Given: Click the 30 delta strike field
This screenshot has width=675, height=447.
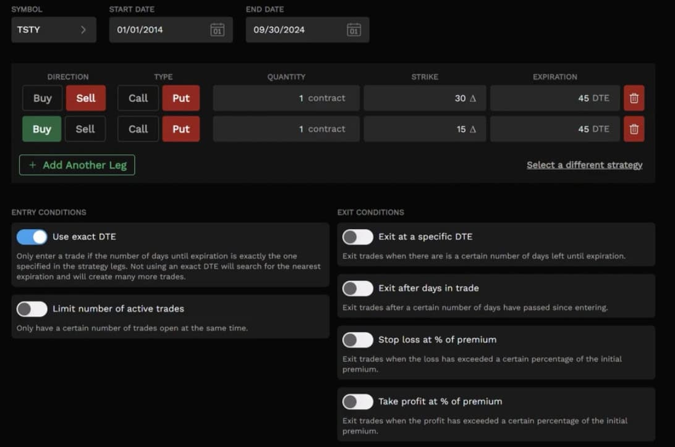Looking at the screenshot, I should (x=425, y=98).
